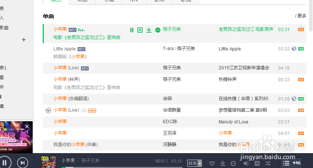Seek on the playback progress bar
Viewport: 313px width, 168px height.
(122, 167)
